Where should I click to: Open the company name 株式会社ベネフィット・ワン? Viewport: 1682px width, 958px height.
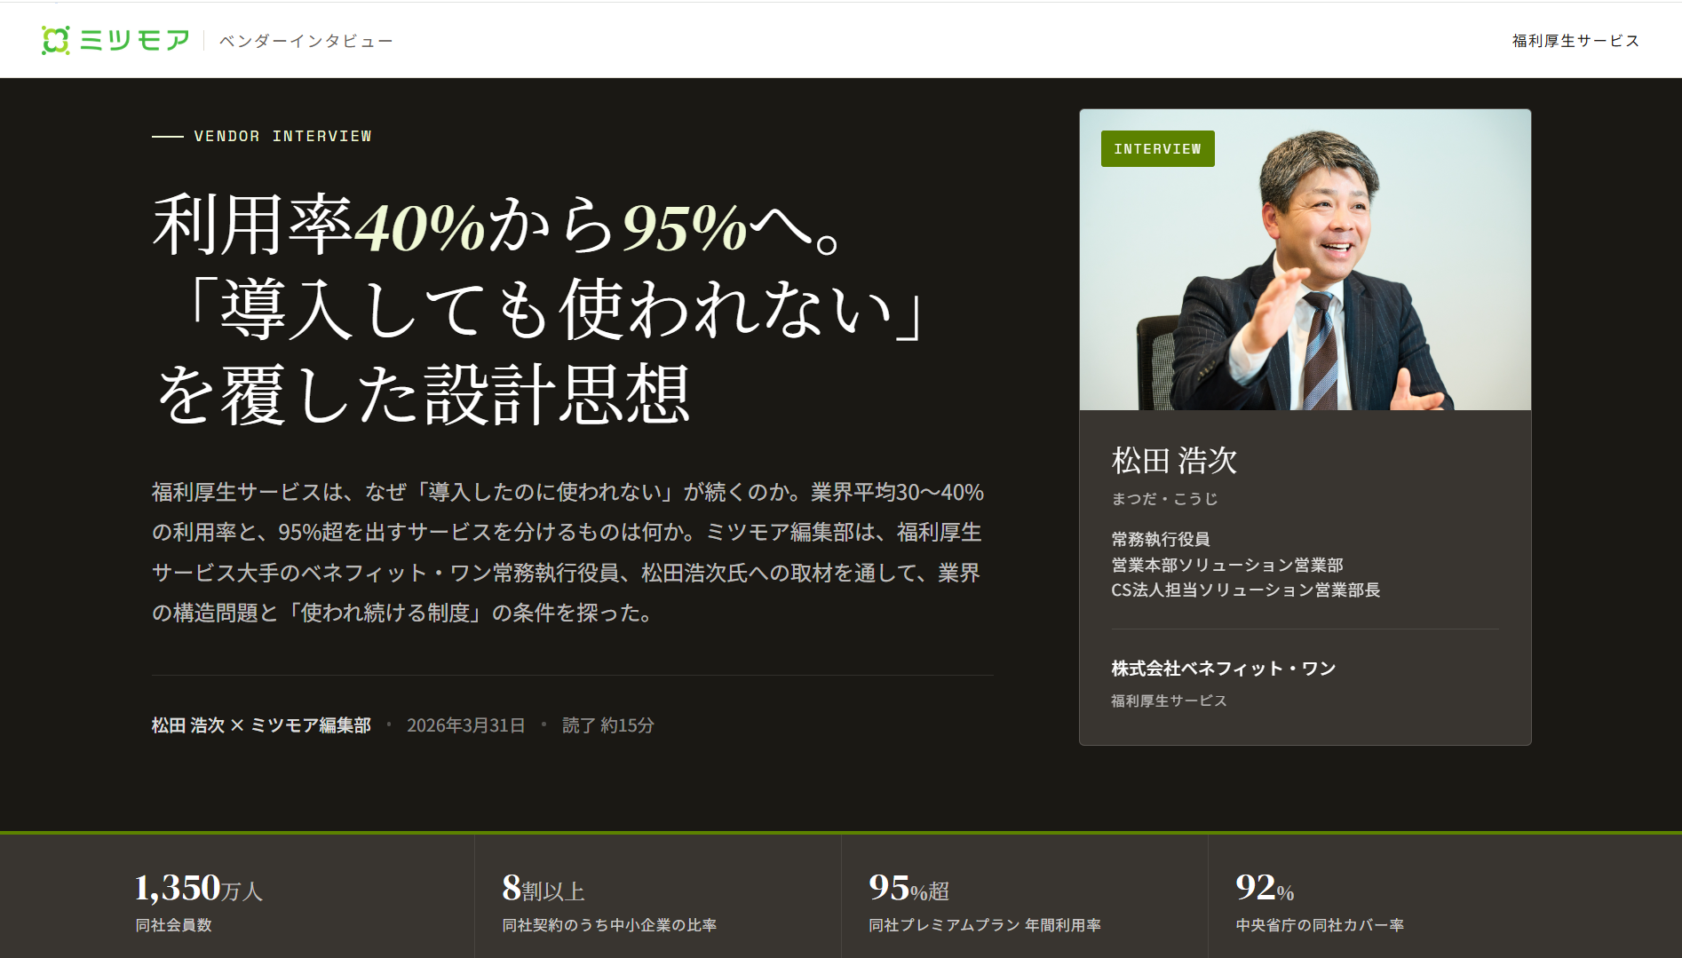[1224, 669]
